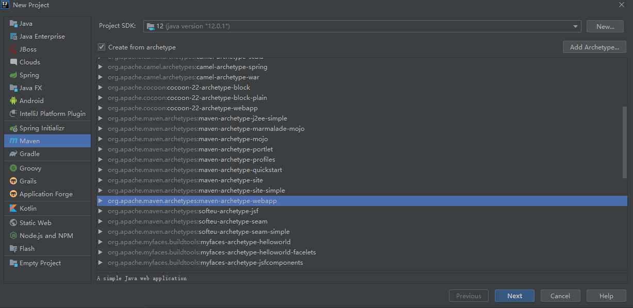The image size is (633, 308).
Task: Select myfaces-archetype-helloworld-facelets archetype
Action: coord(362,252)
